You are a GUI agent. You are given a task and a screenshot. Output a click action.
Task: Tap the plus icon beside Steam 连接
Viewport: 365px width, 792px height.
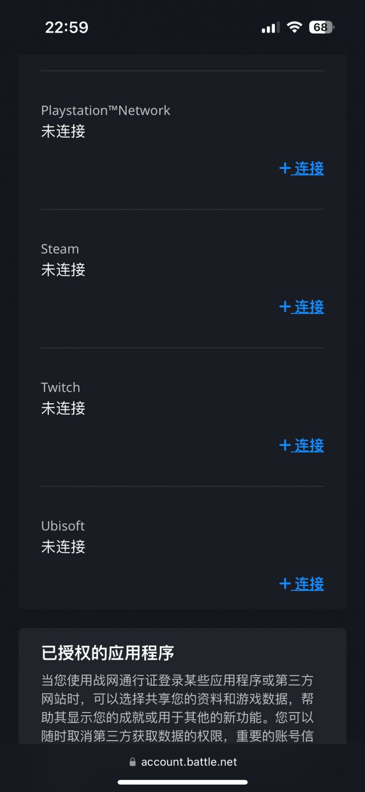[x=285, y=307]
